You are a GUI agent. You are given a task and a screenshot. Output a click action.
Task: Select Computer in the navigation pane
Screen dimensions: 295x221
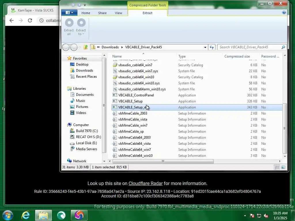click(81, 125)
